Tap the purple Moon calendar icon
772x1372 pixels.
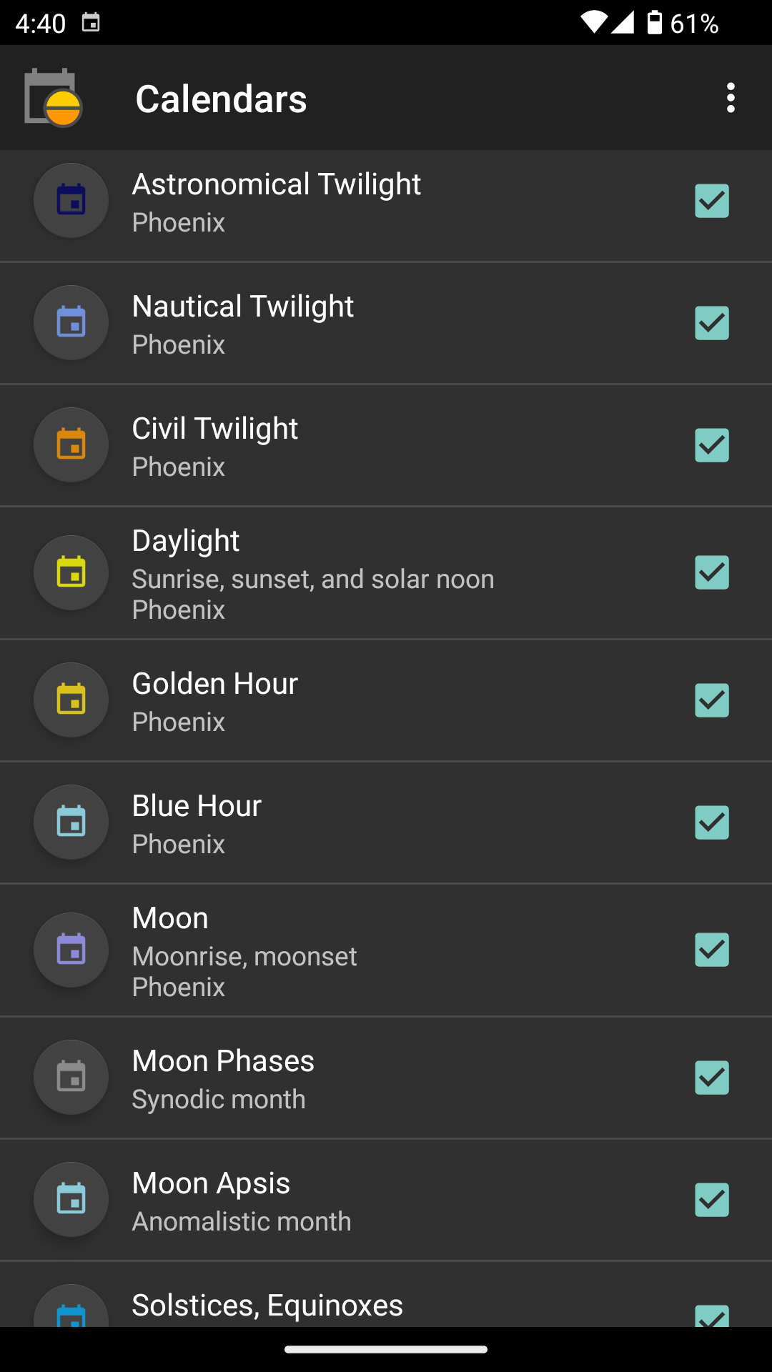pos(71,950)
